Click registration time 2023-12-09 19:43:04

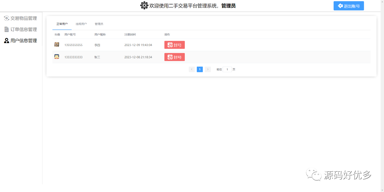(138, 45)
